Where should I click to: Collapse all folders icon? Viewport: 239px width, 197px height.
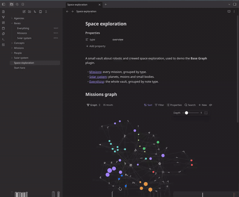click(46, 12)
